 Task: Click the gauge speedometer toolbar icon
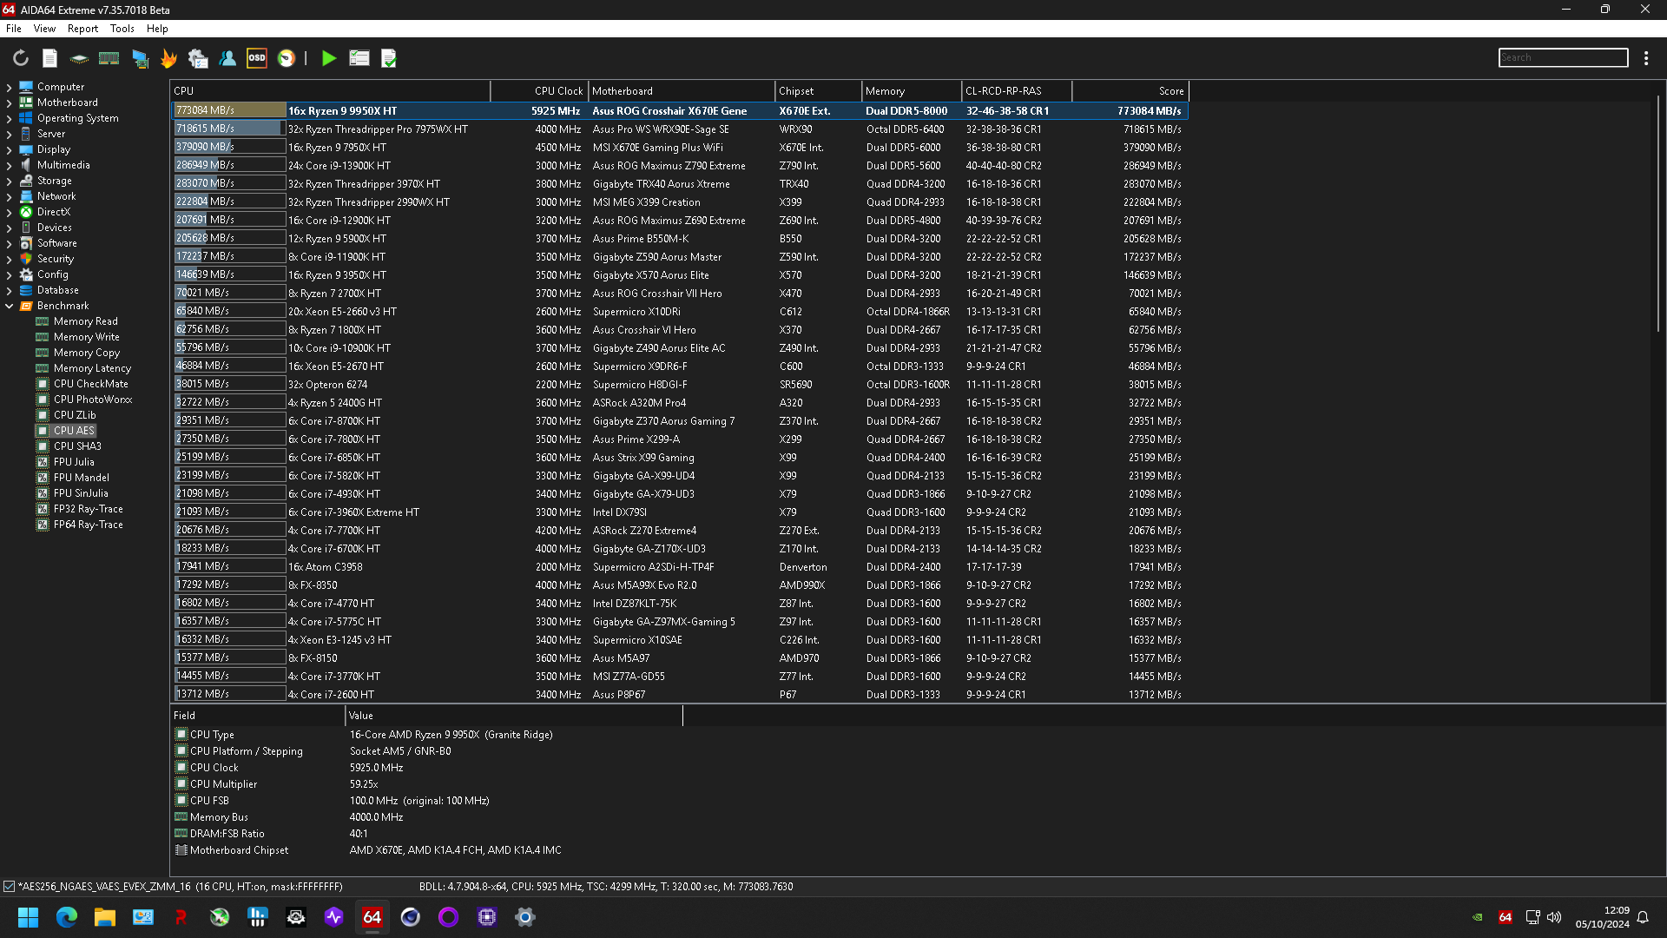(x=287, y=58)
